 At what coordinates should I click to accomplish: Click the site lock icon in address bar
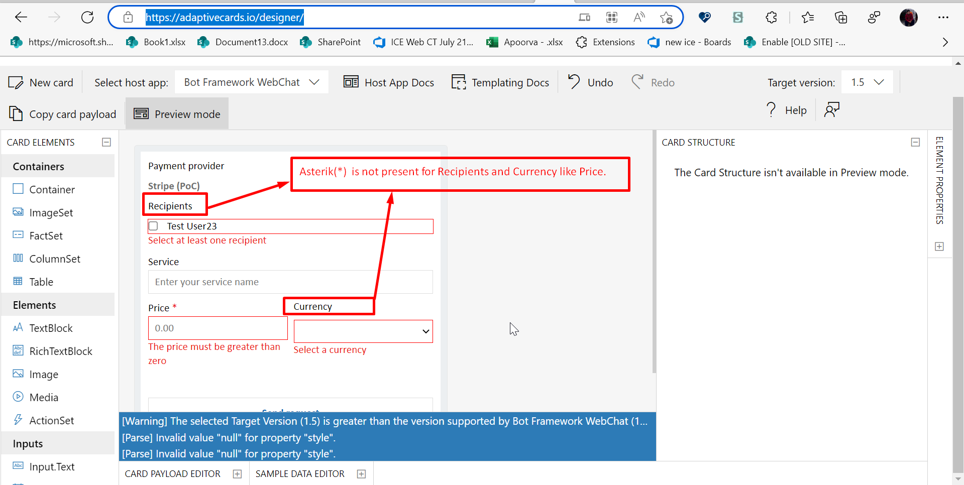pos(128,18)
